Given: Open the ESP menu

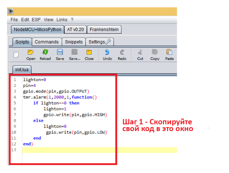Looking at the screenshot, I should point(36,20).
